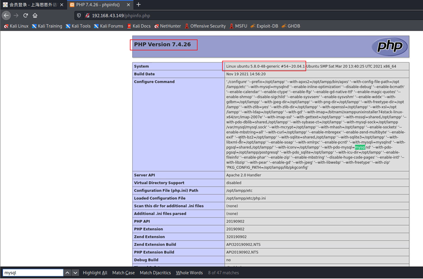Toggle Match Case in find bar
The width and height of the screenshot is (423, 279).
(x=123, y=273)
